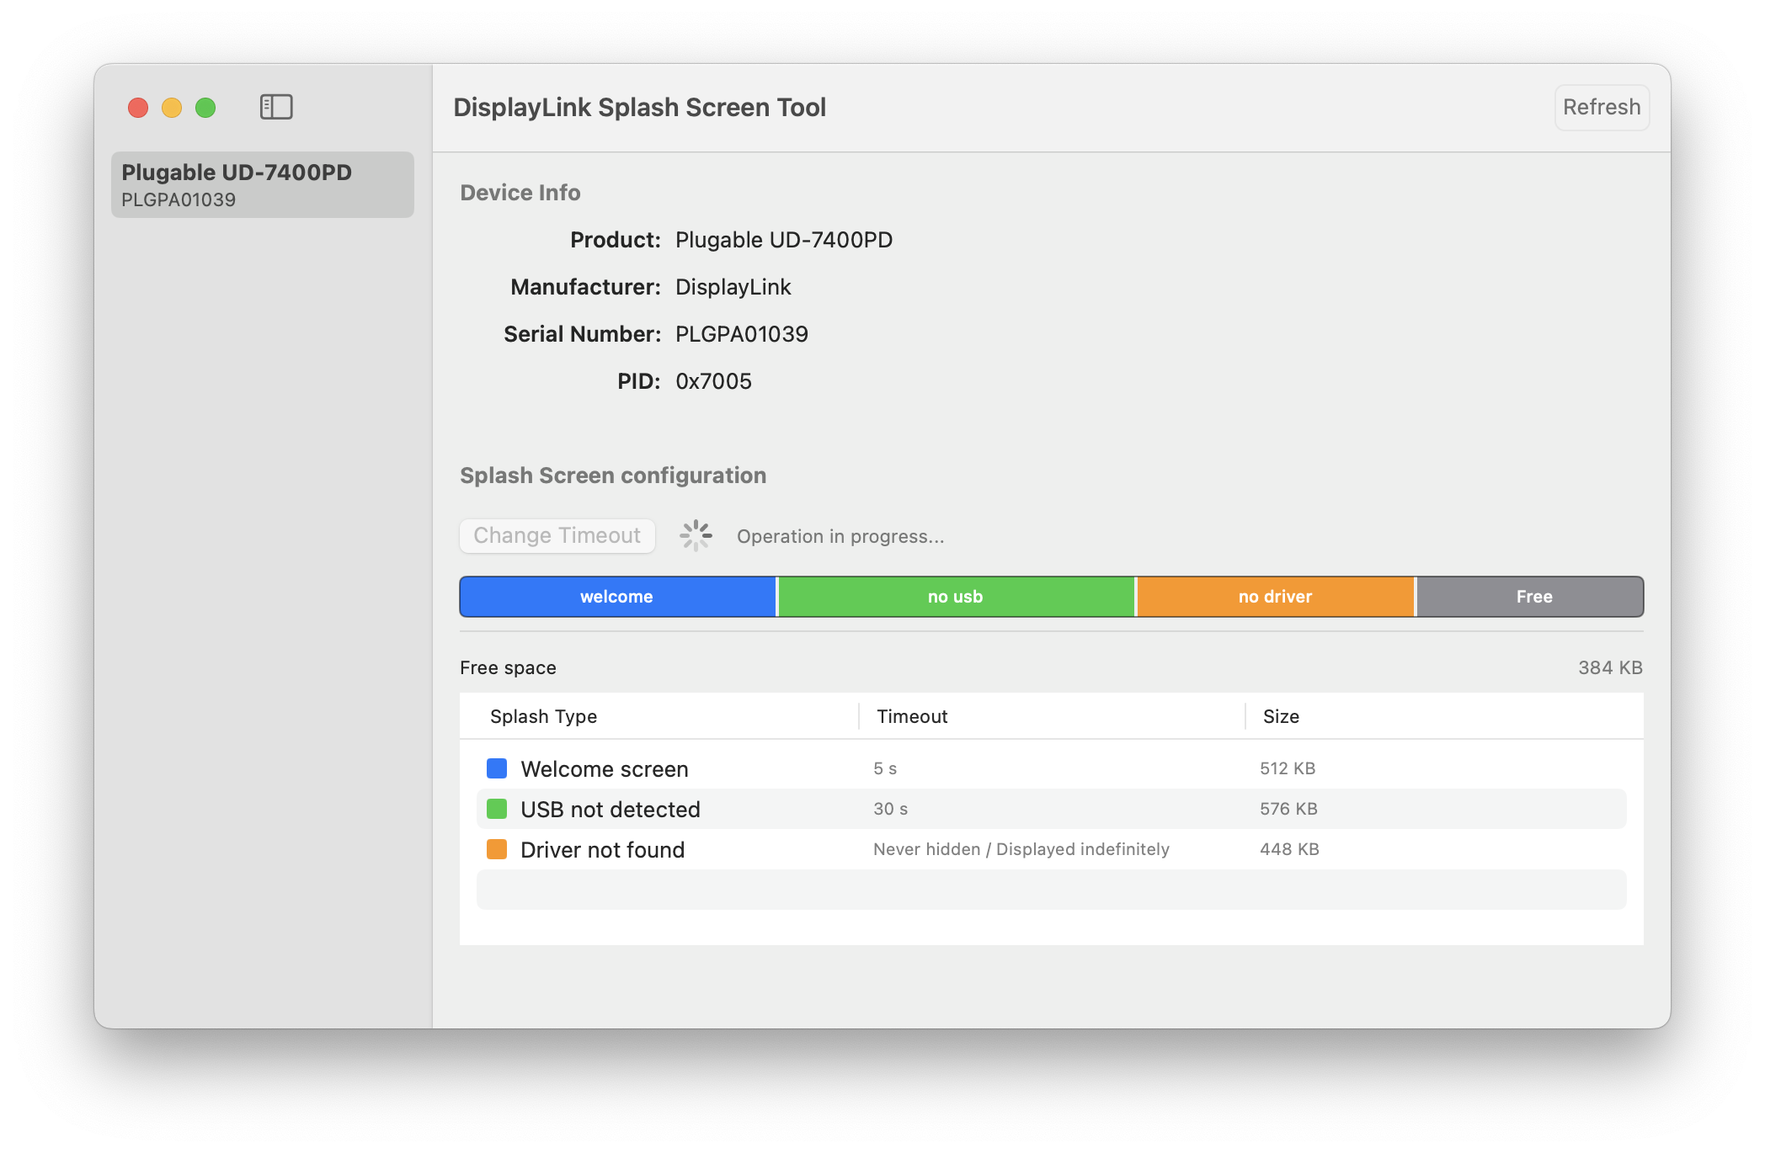The width and height of the screenshot is (1765, 1153).
Task: Click the 30 s timeout value
Action: pyautogui.click(x=890, y=809)
